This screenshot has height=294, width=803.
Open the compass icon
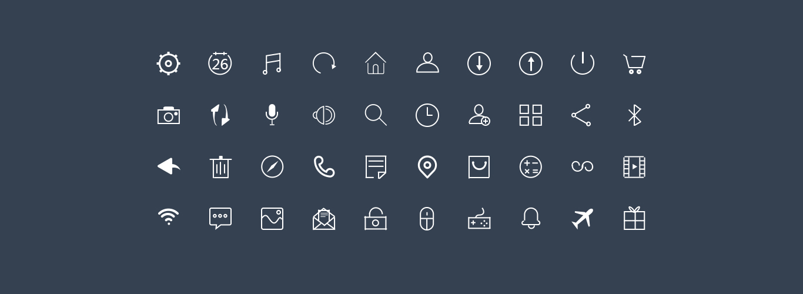(272, 166)
